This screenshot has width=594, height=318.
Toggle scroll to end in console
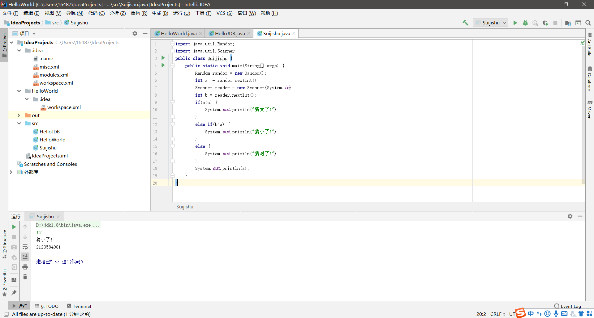[25, 257]
